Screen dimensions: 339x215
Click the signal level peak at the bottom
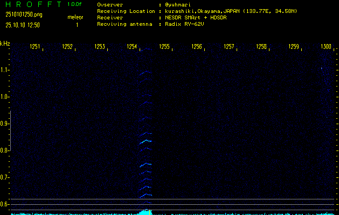[146, 211]
